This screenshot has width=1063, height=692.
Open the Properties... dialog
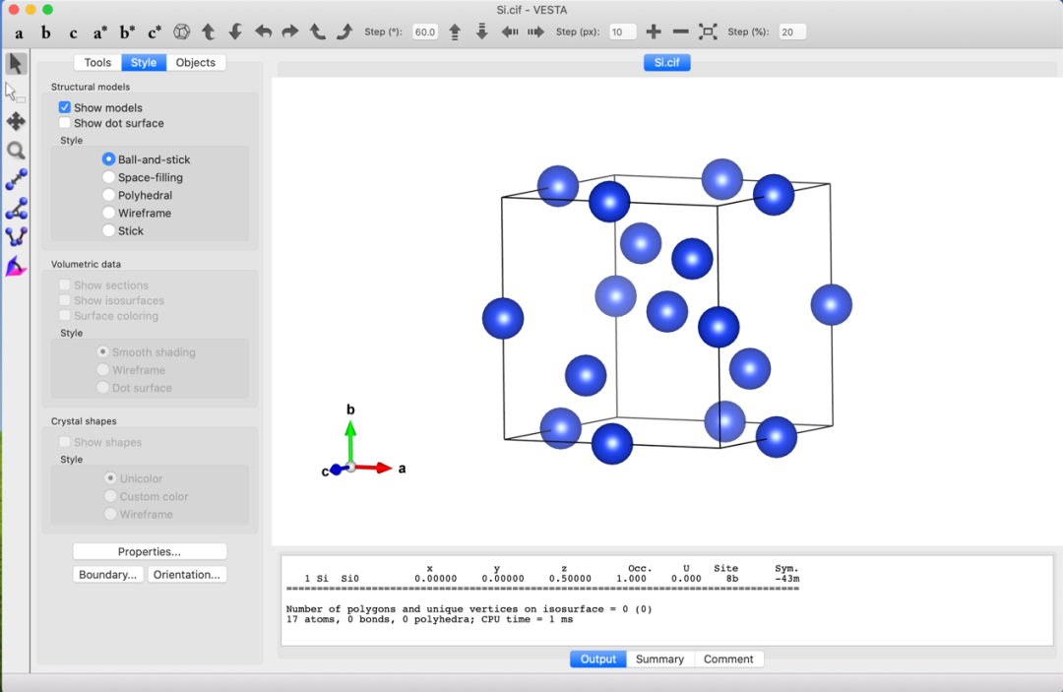[150, 551]
